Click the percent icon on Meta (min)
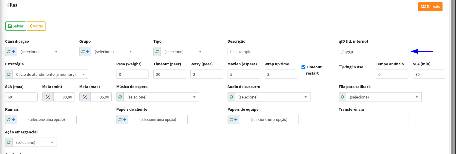The width and height of the screenshot is (456, 154). click(48, 97)
